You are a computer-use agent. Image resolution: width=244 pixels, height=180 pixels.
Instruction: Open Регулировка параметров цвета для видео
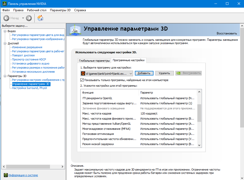coord(38,35)
